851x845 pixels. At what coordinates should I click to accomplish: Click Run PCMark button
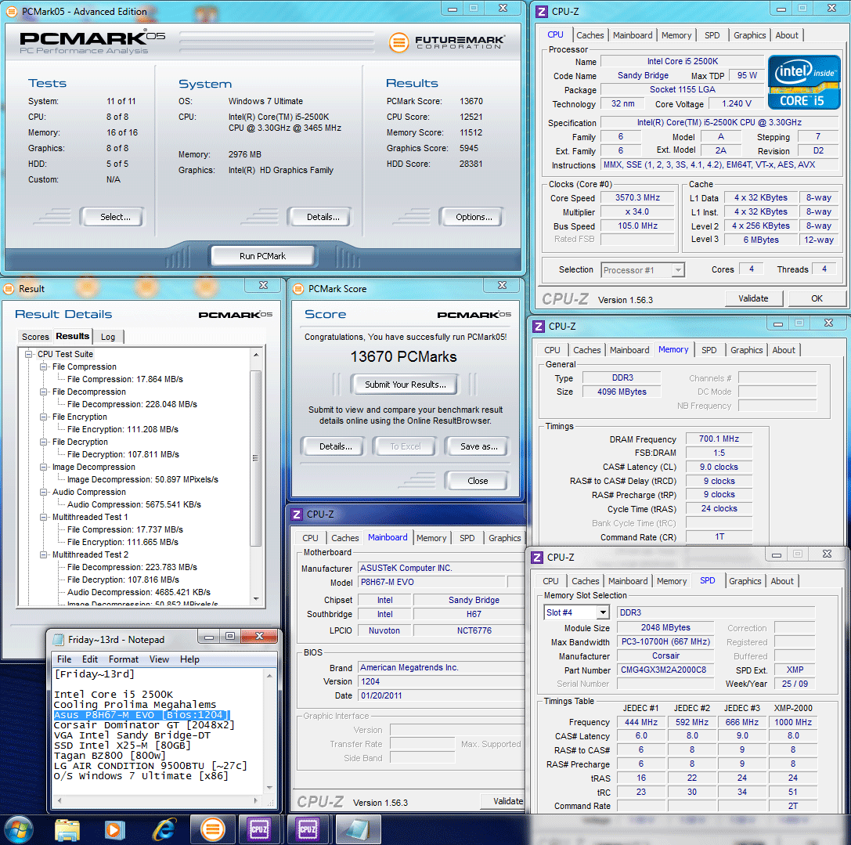click(x=262, y=256)
